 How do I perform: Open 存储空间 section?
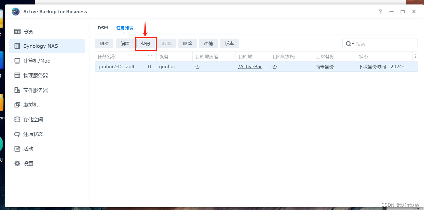pos(47,119)
